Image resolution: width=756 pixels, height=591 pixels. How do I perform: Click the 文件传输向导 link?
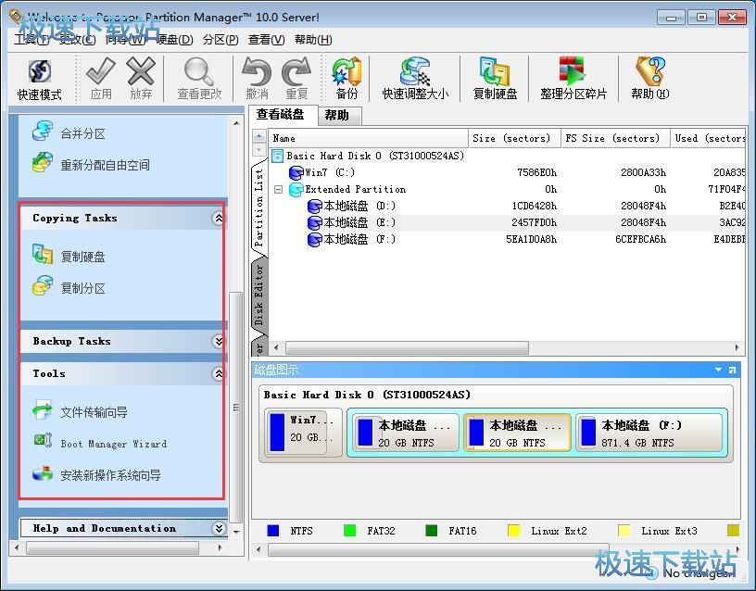coord(94,412)
